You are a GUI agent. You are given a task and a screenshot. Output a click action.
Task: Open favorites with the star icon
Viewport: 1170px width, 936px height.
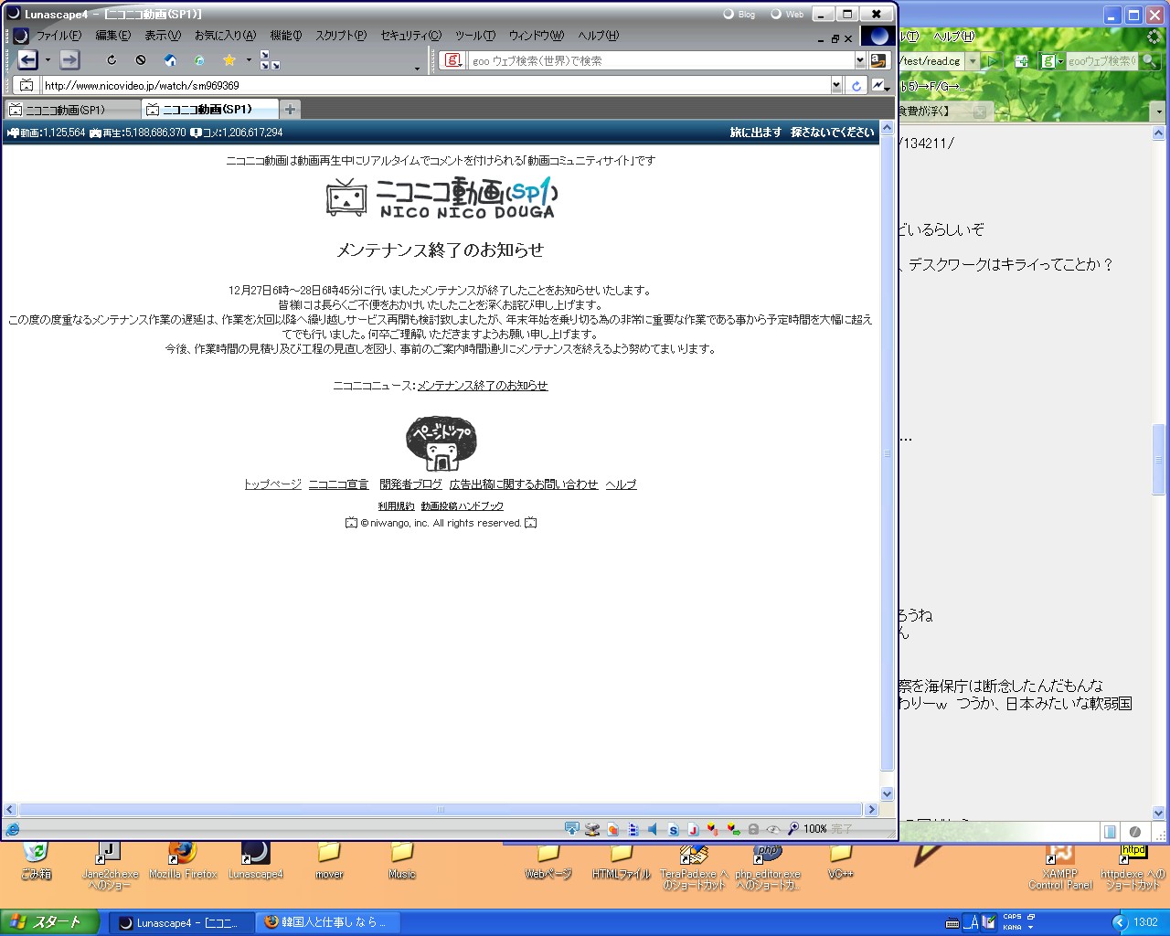pos(229,60)
